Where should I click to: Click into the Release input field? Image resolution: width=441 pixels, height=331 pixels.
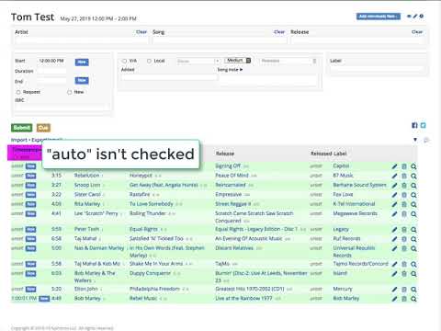[357, 40]
